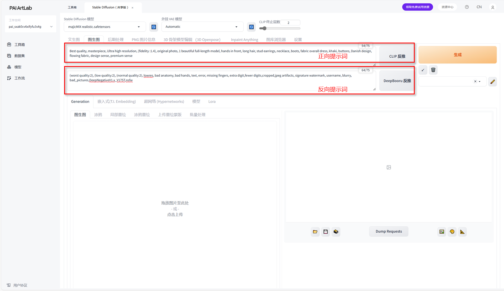Click the save floppy disk icon

pyautogui.click(x=326, y=232)
